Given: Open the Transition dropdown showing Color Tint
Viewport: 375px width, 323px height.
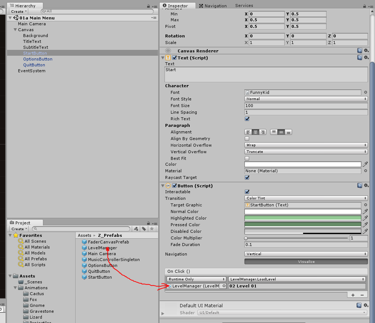Looking at the screenshot, I should 306,198.
